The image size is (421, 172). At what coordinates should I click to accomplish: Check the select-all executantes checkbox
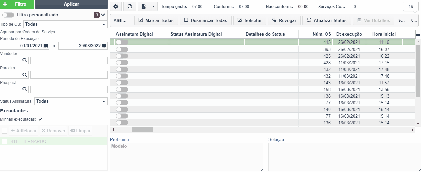pos(5,131)
